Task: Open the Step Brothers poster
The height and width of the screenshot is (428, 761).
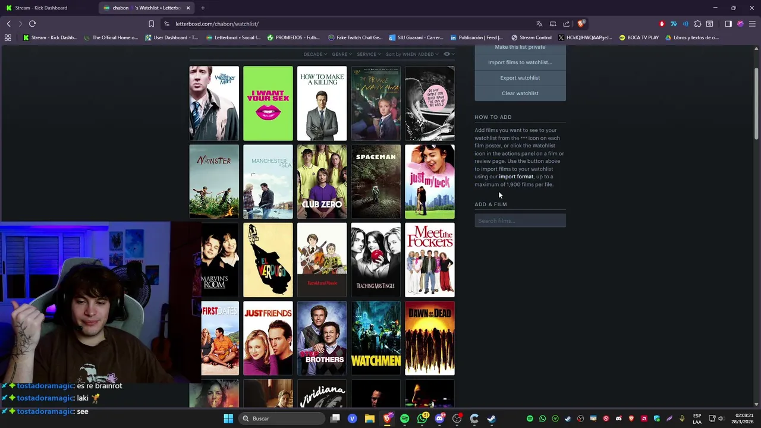Action: click(322, 338)
